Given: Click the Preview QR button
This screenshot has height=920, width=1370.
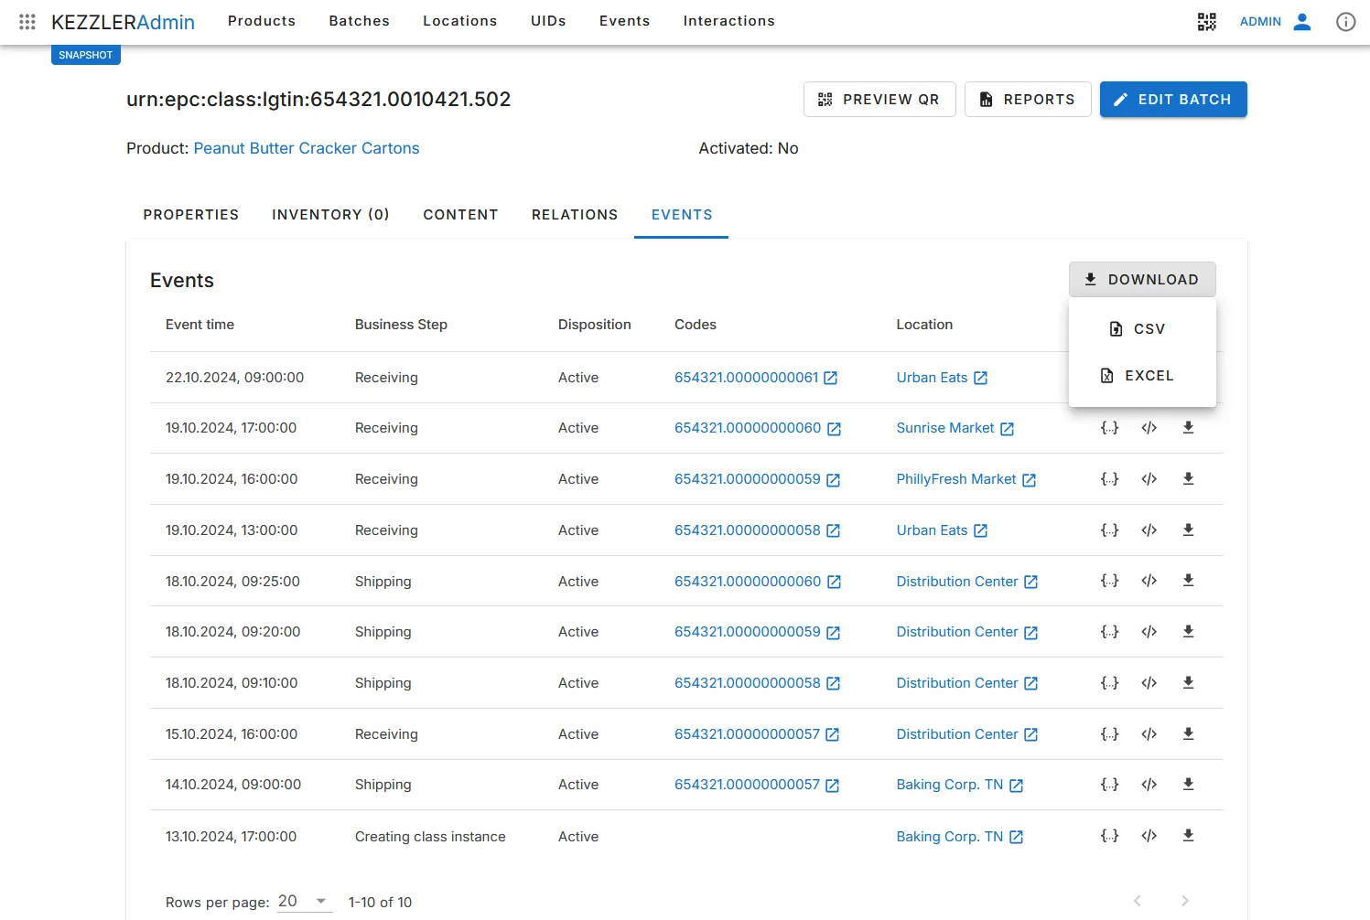Looking at the screenshot, I should point(879,100).
